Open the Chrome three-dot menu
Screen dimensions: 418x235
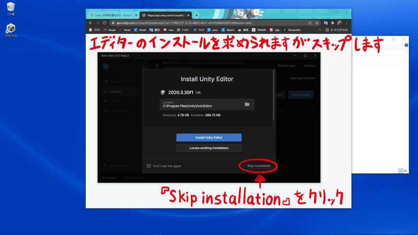click(x=346, y=23)
